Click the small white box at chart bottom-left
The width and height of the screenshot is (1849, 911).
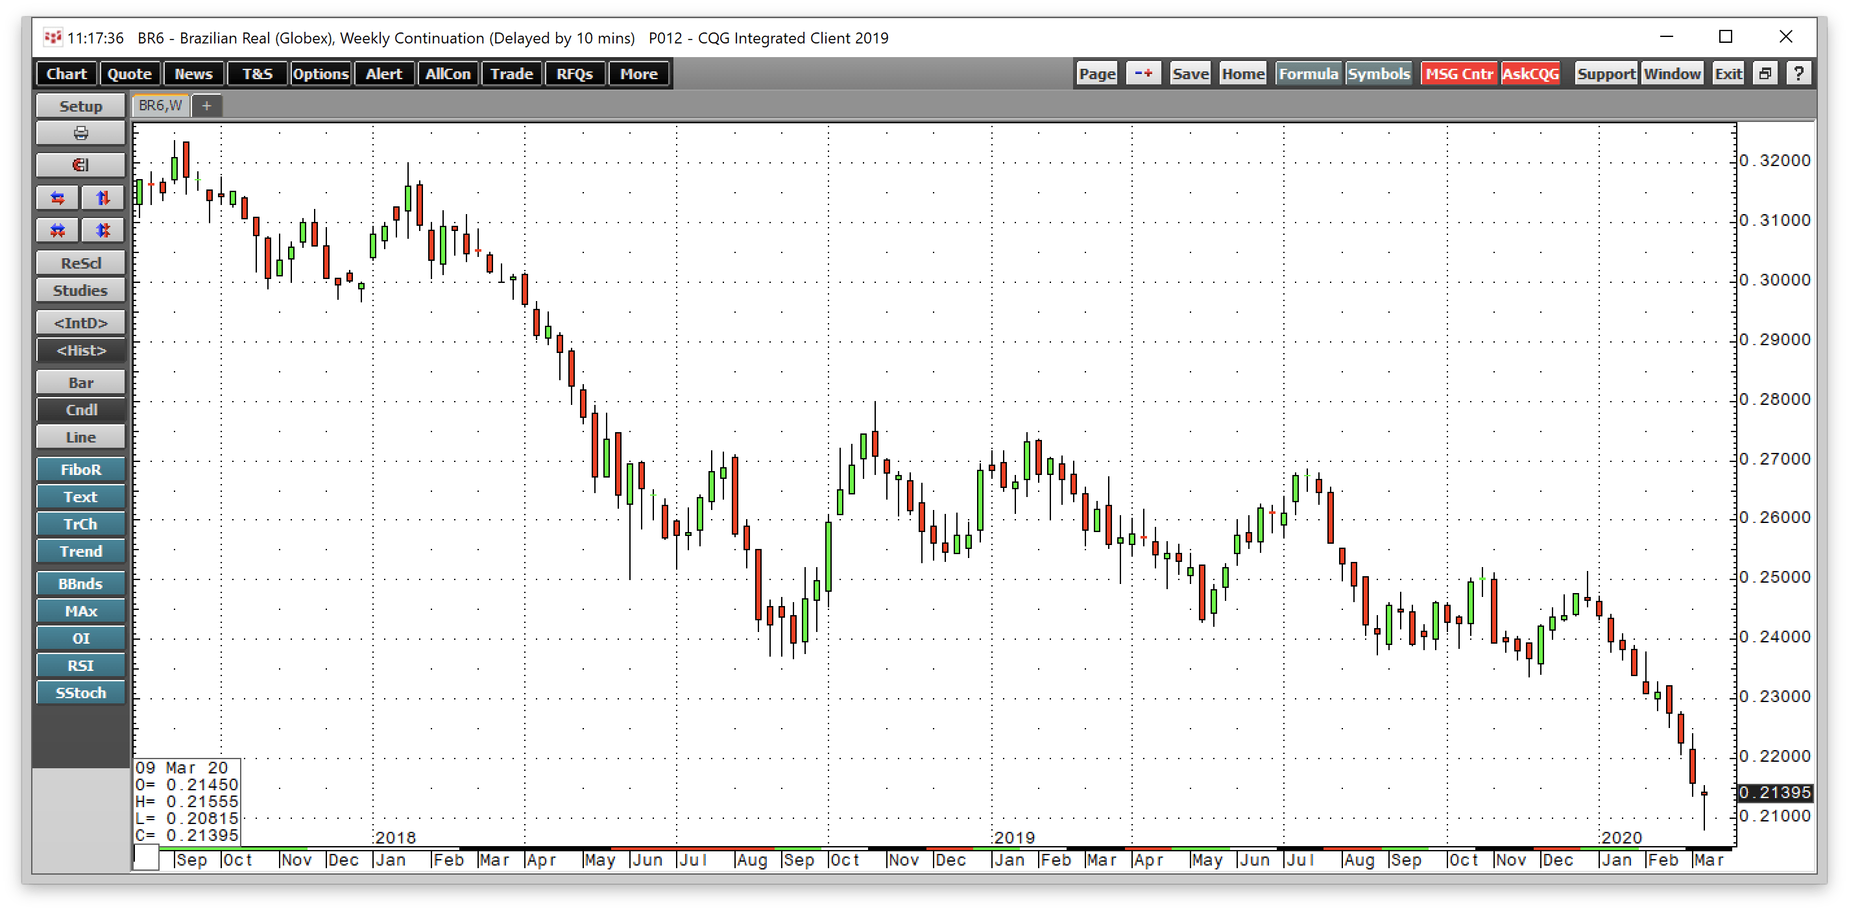pyautogui.click(x=147, y=858)
